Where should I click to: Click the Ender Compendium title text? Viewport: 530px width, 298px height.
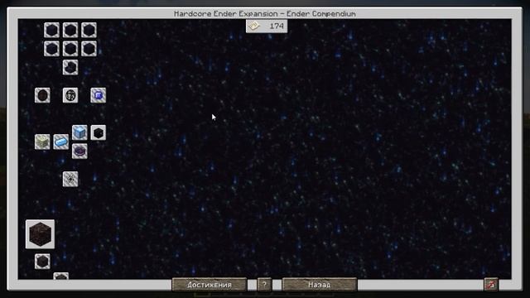(x=321, y=14)
